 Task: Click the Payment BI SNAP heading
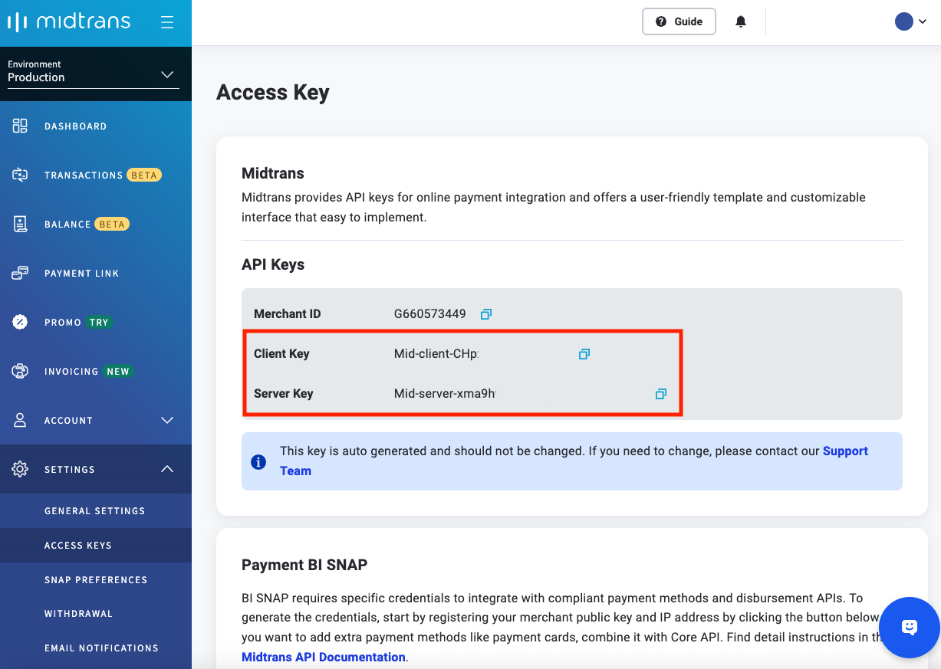[x=304, y=565]
